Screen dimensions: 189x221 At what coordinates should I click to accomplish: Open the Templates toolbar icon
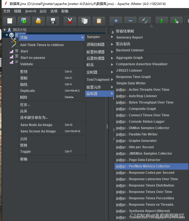pyautogui.click(x=24, y=21)
